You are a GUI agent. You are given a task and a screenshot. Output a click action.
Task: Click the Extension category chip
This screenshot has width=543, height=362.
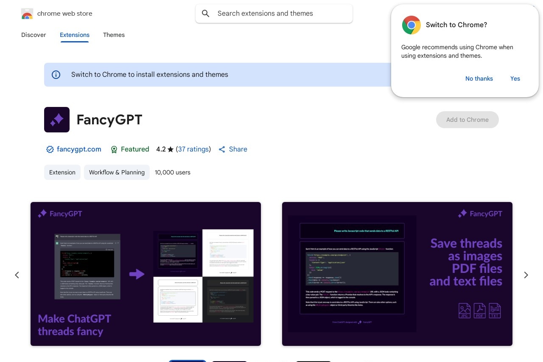pos(62,172)
